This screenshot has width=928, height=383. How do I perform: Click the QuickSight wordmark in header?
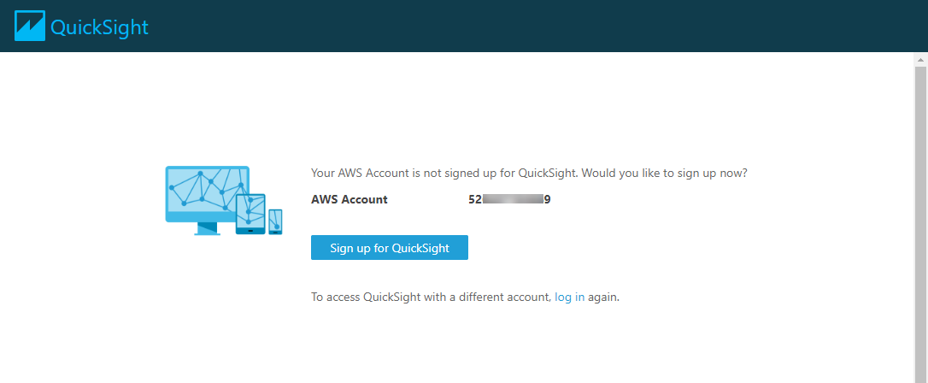click(99, 27)
